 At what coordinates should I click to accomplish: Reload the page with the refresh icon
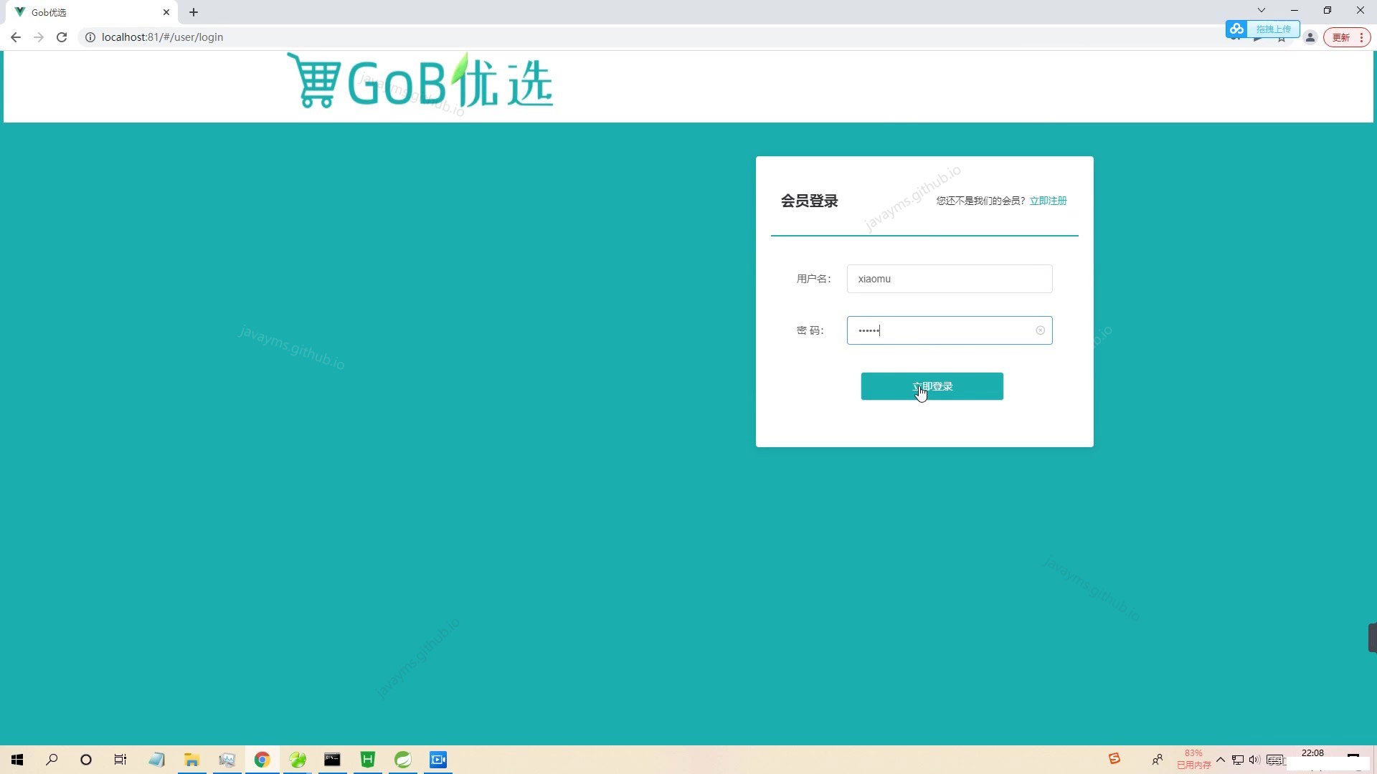coord(62,37)
